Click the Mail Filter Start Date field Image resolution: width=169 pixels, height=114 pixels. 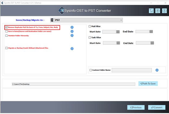[x=109, y=32]
